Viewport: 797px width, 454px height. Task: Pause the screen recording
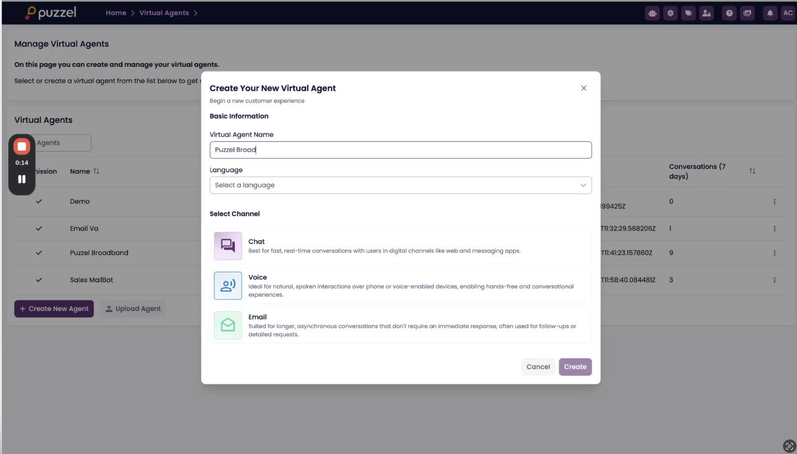pos(22,179)
